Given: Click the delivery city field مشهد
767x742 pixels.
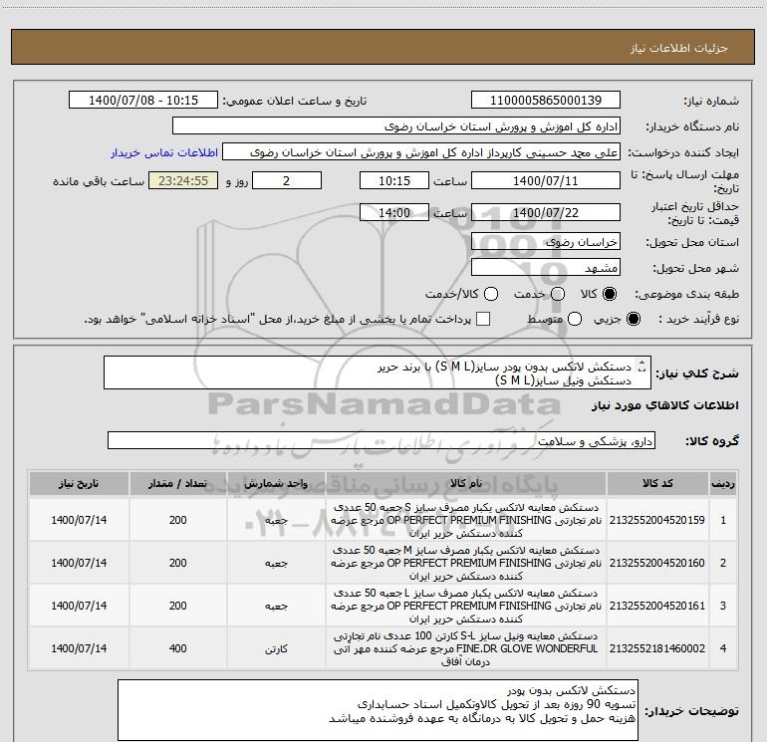Looking at the screenshot, I should [546, 268].
